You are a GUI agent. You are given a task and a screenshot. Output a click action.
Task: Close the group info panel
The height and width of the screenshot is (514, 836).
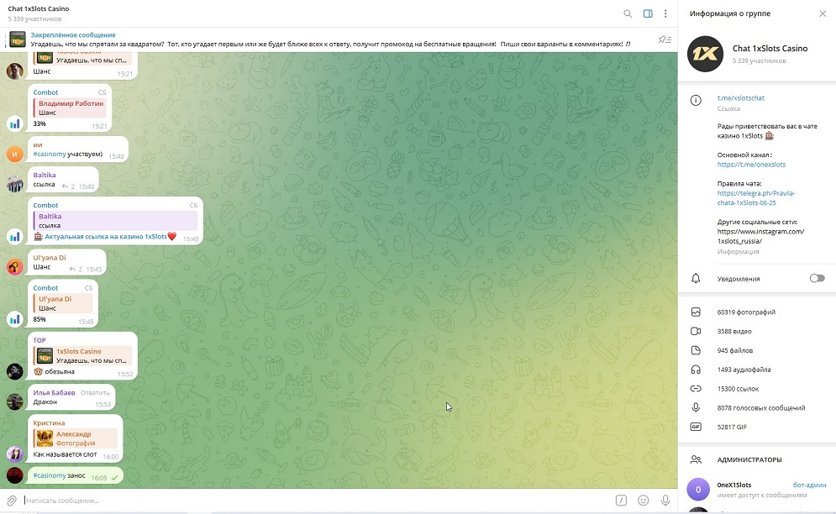pos(823,14)
